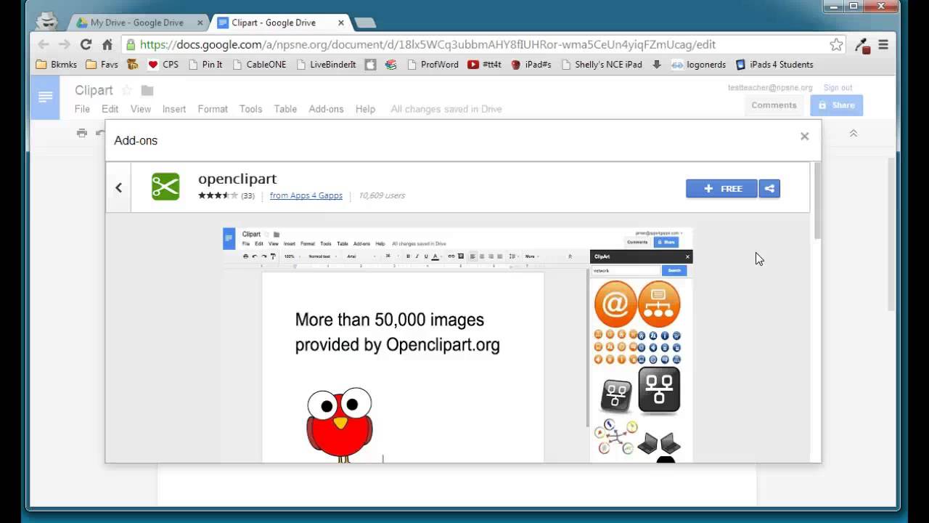
Task: Open the CableONE bookmark
Action: click(x=260, y=65)
